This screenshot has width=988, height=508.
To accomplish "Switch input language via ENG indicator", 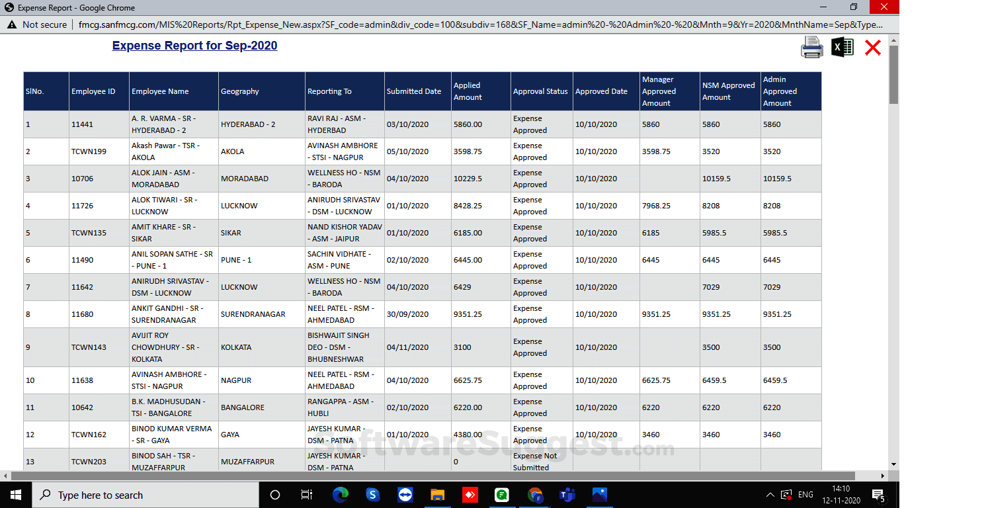I will [804, 494].
